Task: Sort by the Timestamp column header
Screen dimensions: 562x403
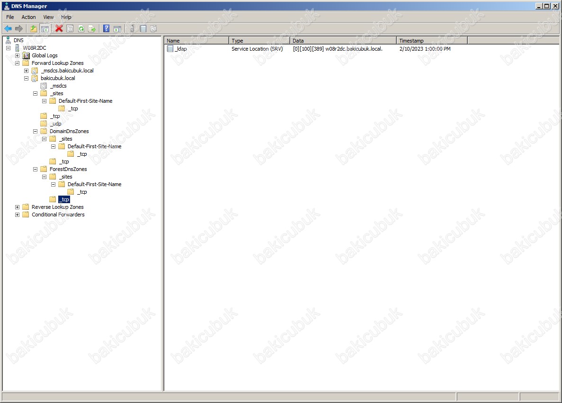Action: (x=432, y=41)
